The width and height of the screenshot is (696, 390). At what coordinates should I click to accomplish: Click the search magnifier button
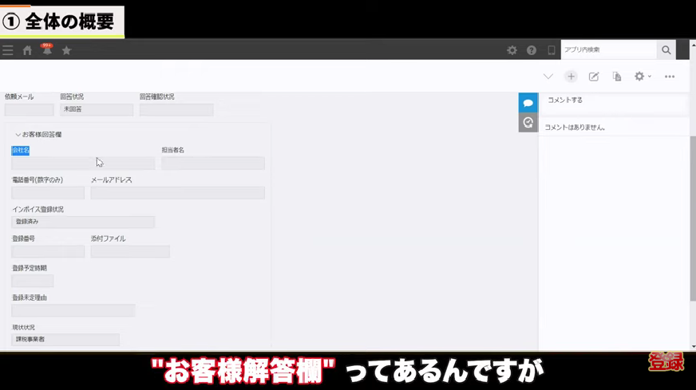click(666, 49)
